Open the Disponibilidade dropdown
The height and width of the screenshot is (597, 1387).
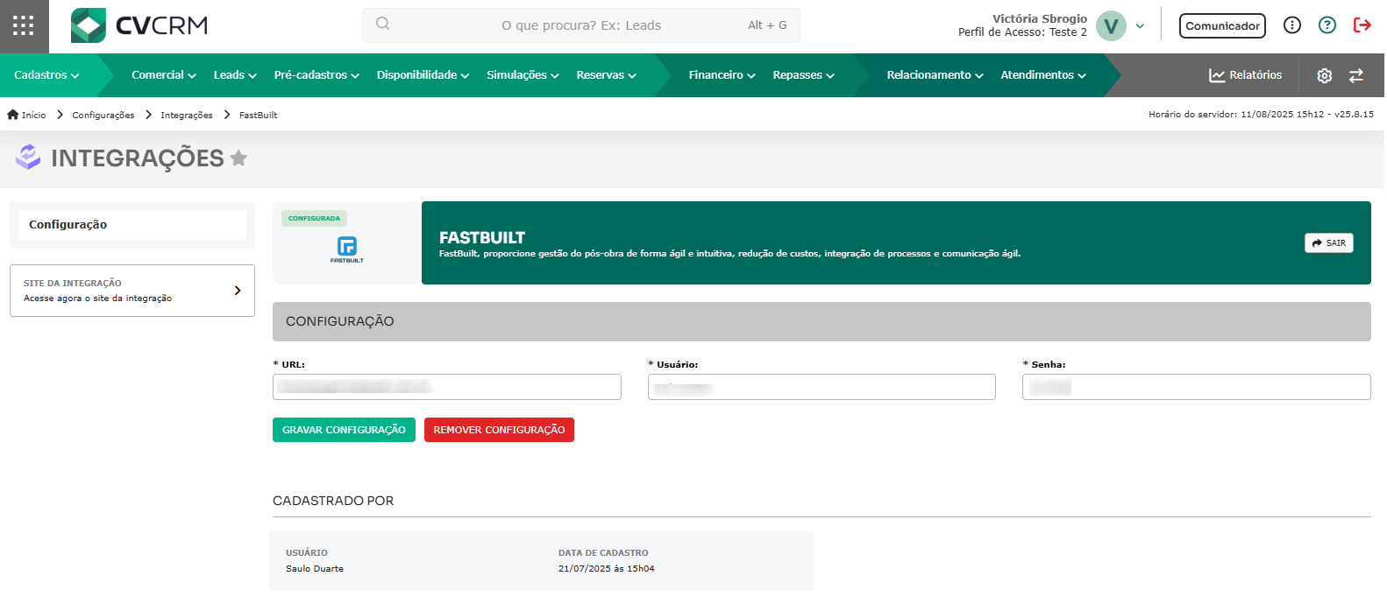(x=423, y=75)
